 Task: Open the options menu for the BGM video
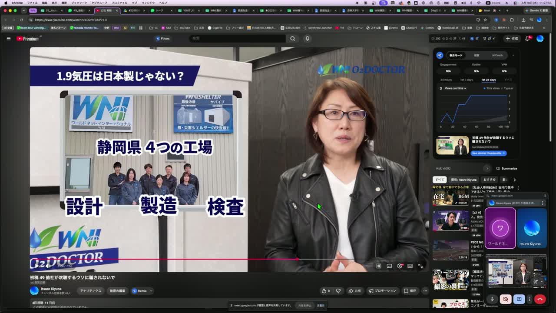point(518,188)
